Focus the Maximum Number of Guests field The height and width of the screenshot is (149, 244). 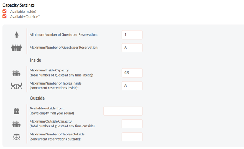point(132,48)
